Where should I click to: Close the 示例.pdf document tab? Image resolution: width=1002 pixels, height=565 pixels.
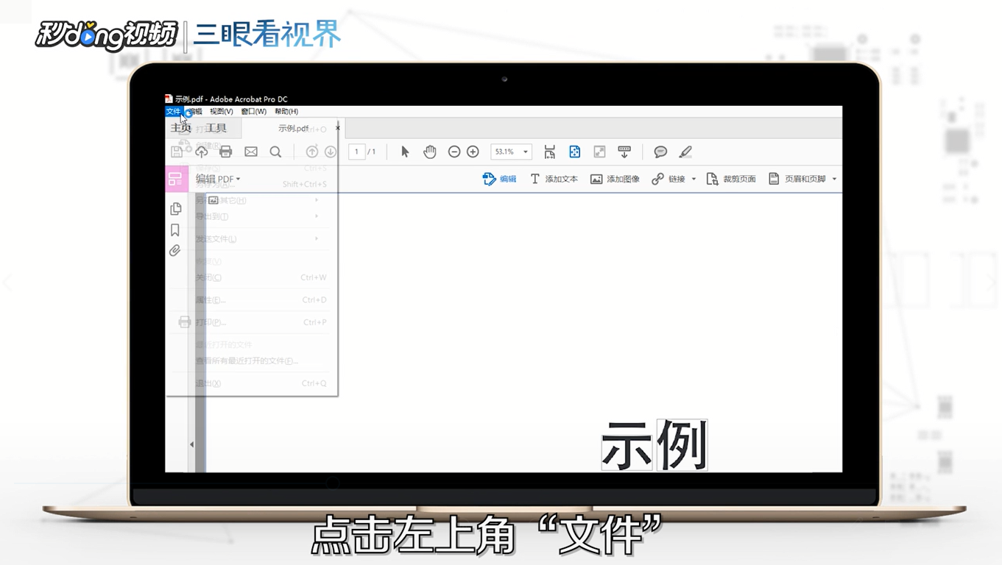tap(338, 128)
